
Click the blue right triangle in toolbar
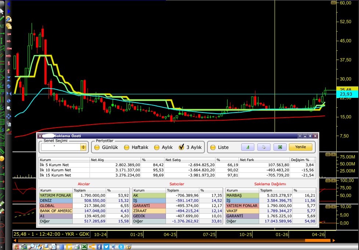pyautogui.click(x=9, y=11)
